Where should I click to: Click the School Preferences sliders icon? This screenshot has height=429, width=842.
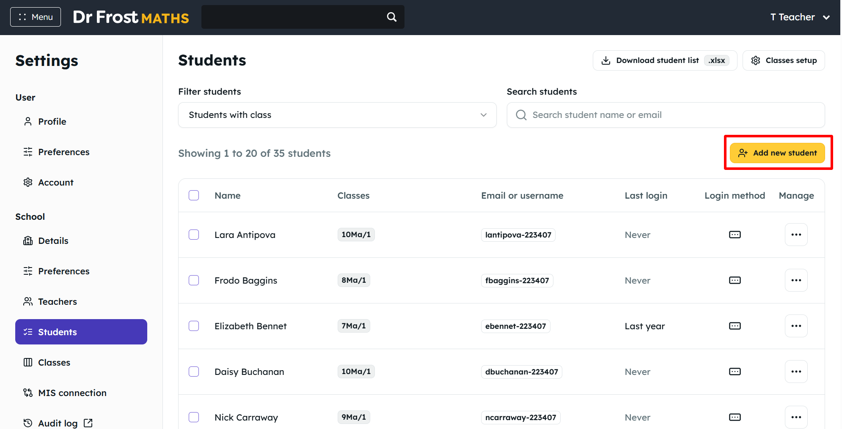pos(28,271)
